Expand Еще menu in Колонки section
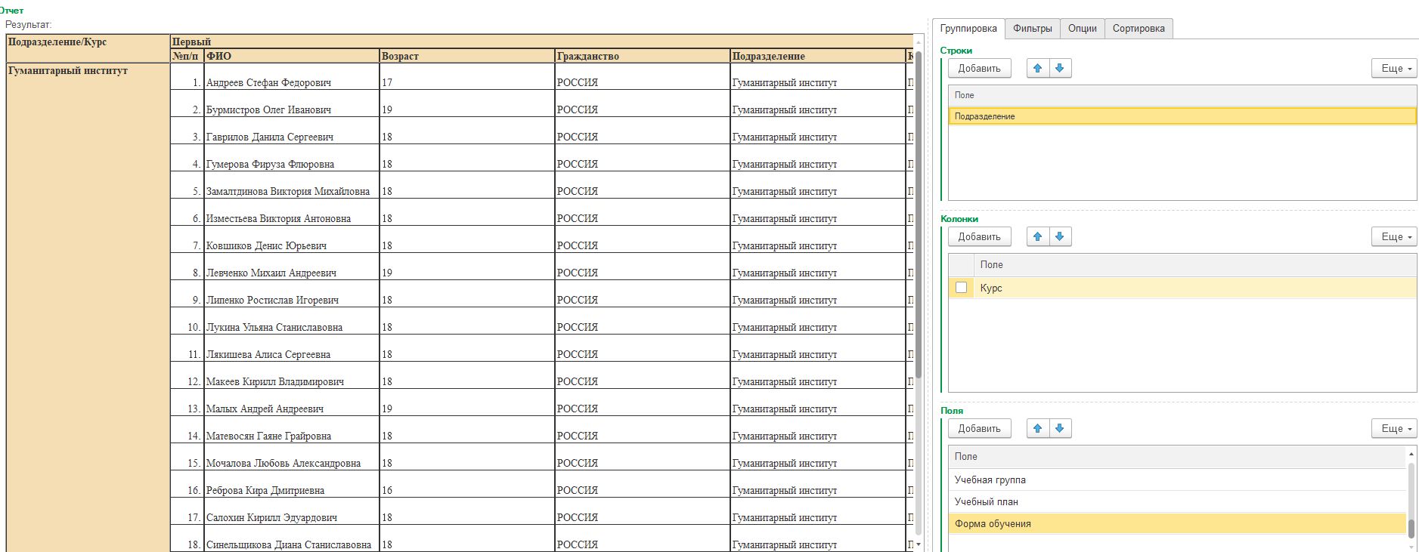Screen dimensions: 1419x552 click(1394, 237)
